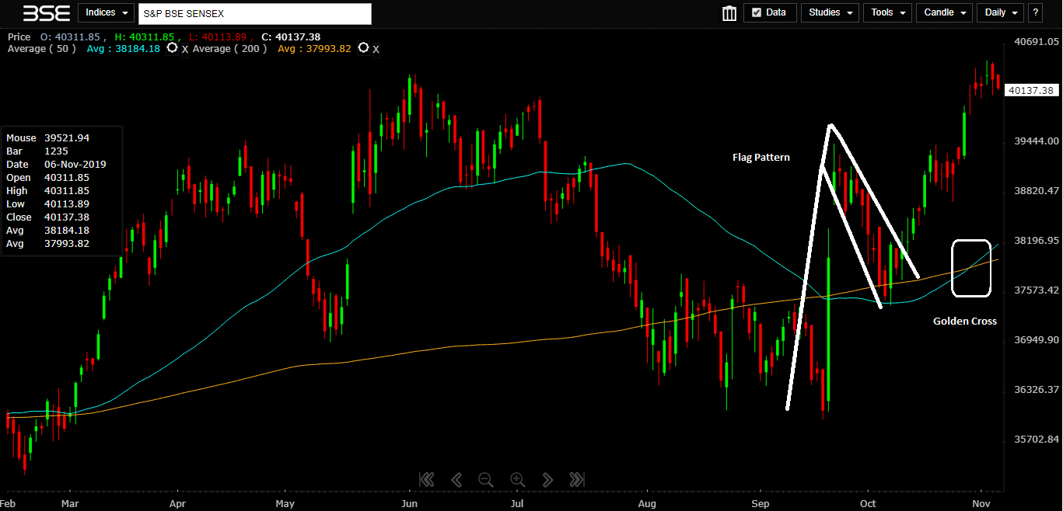
Task: Click the trash can delete icon
Action: coord(729,13)
